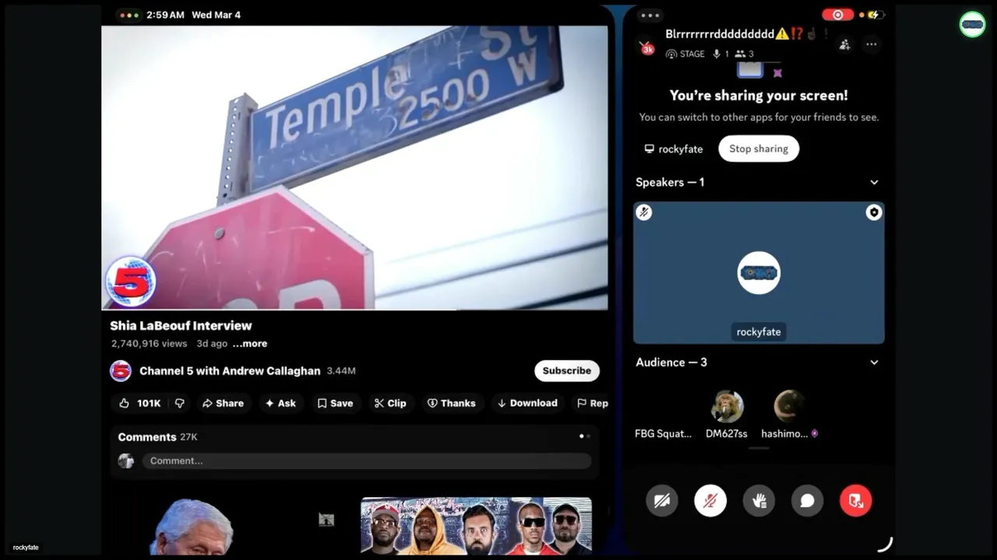997x560 pixels.
Task: Click the rockyfate label in the corner
Action: click(x=26, y=548)
